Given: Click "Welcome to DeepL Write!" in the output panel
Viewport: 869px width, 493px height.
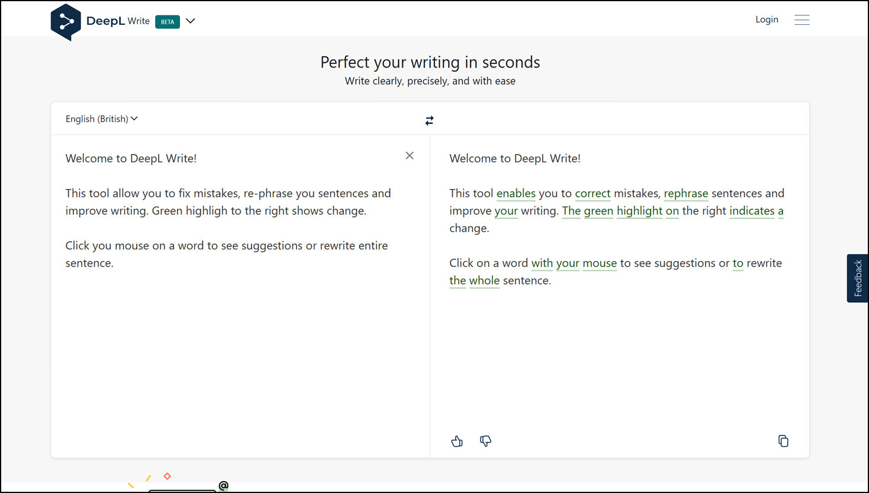Looking at the screenshot, I should click(x=515, y=158).
